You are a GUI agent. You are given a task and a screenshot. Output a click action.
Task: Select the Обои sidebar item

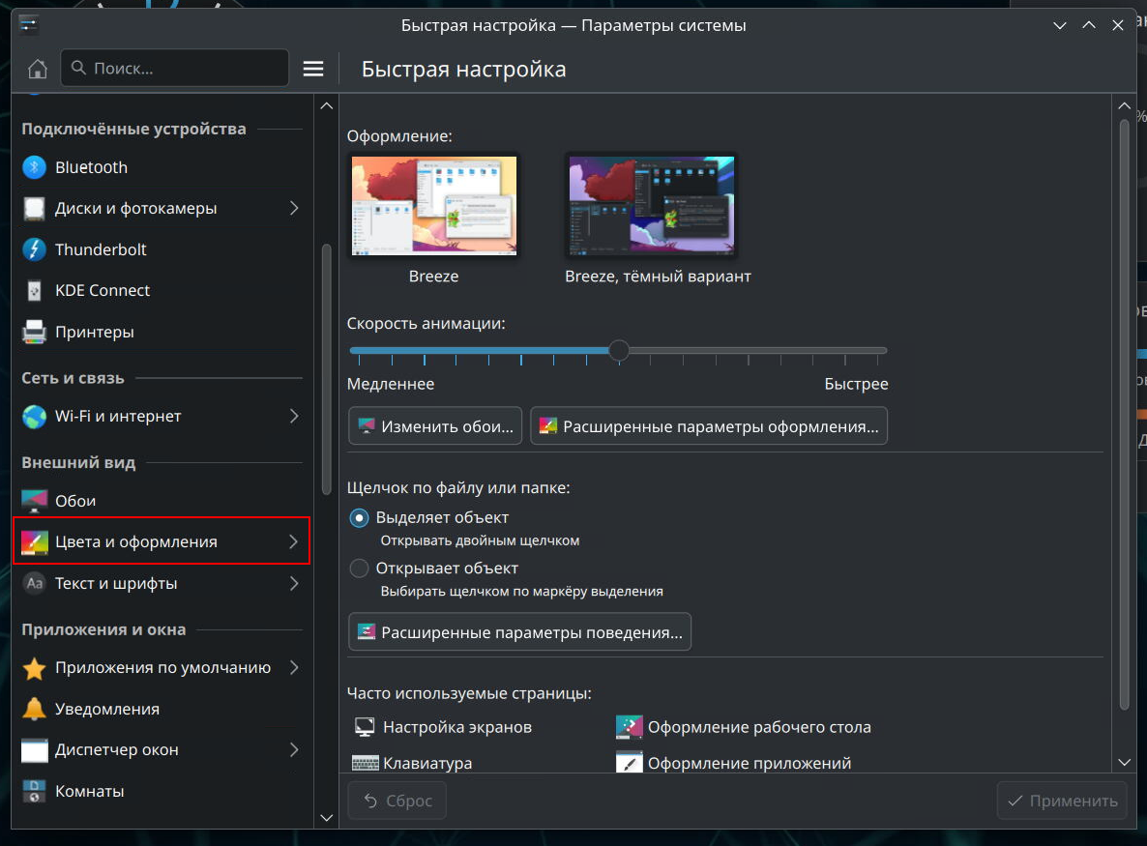74,501
